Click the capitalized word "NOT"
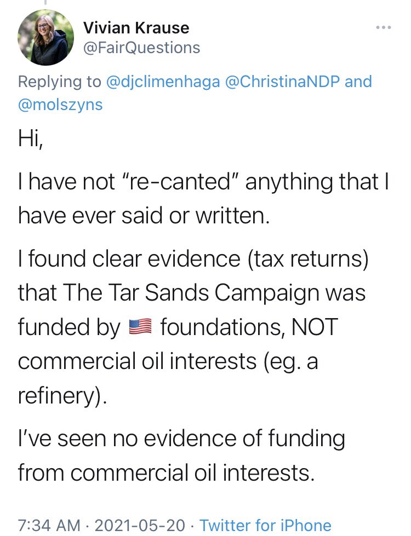This screenshot has height=536, width=411. click(315, 327)
